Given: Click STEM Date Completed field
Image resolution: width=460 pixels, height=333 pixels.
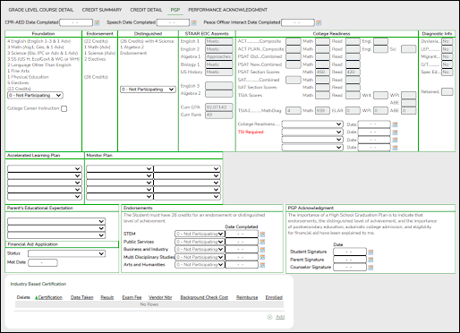Looking at the screenshot, I should (x=242, y=234).
